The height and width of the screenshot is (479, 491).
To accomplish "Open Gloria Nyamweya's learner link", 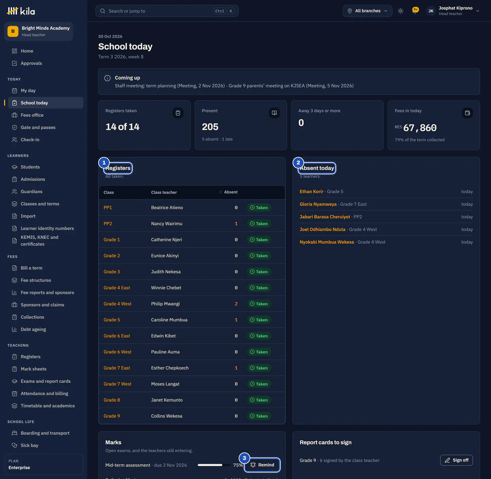I will [x=318, y=204].
